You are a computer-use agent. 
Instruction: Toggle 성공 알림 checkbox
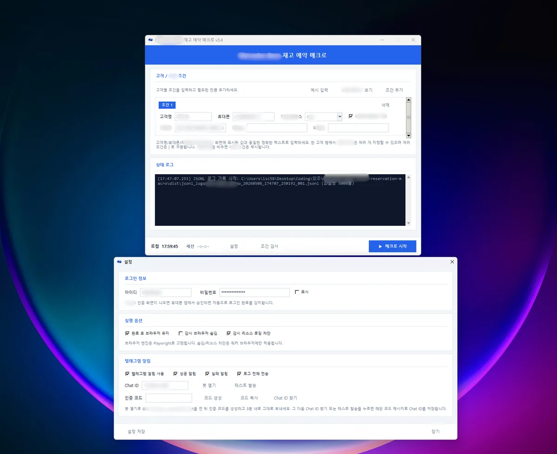175,373
